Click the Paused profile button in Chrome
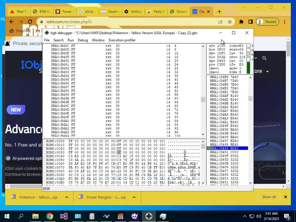 (267, 22)
